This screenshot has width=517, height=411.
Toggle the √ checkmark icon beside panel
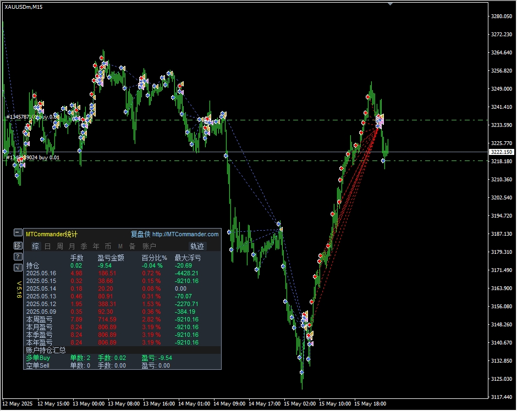(18, 268)
